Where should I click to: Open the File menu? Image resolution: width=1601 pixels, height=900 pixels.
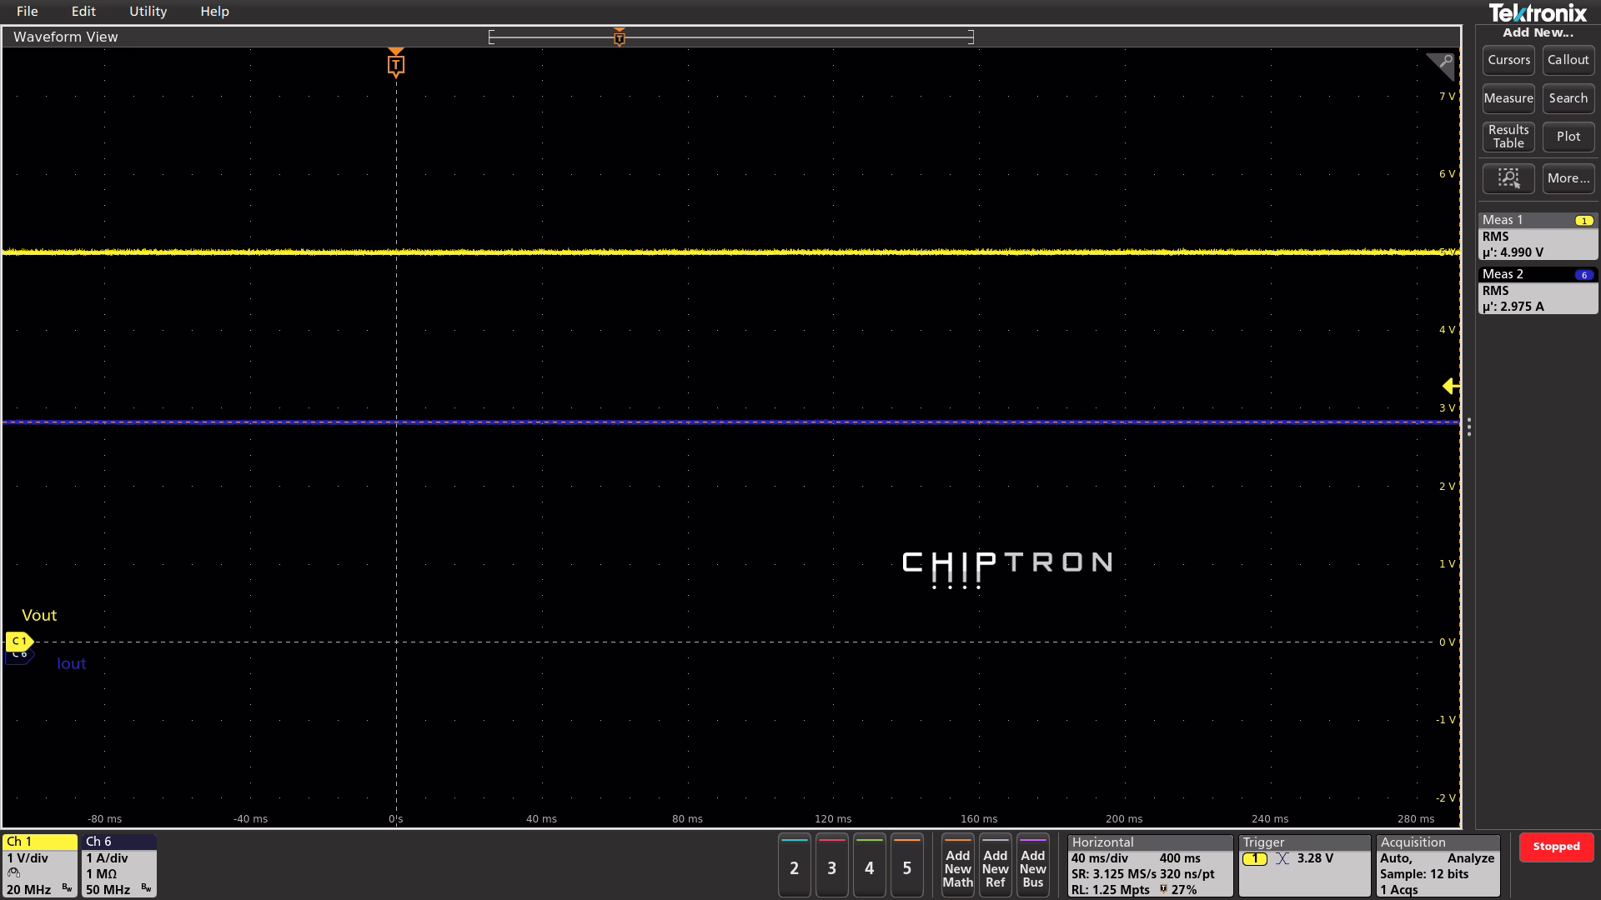28,12
